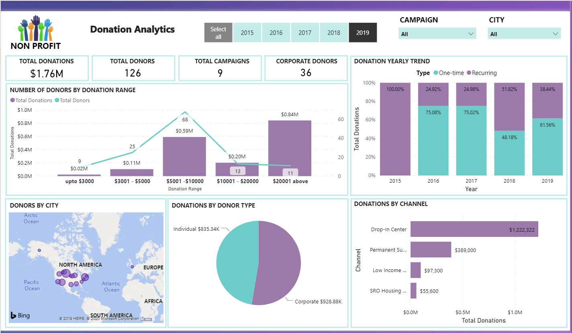Click the donor bubble near Europe
The height and width of the screenshot is (333, 572).
[x=132, y=266]
